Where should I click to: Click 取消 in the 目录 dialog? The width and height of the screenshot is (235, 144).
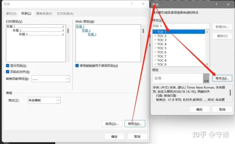tap(137, 137)
